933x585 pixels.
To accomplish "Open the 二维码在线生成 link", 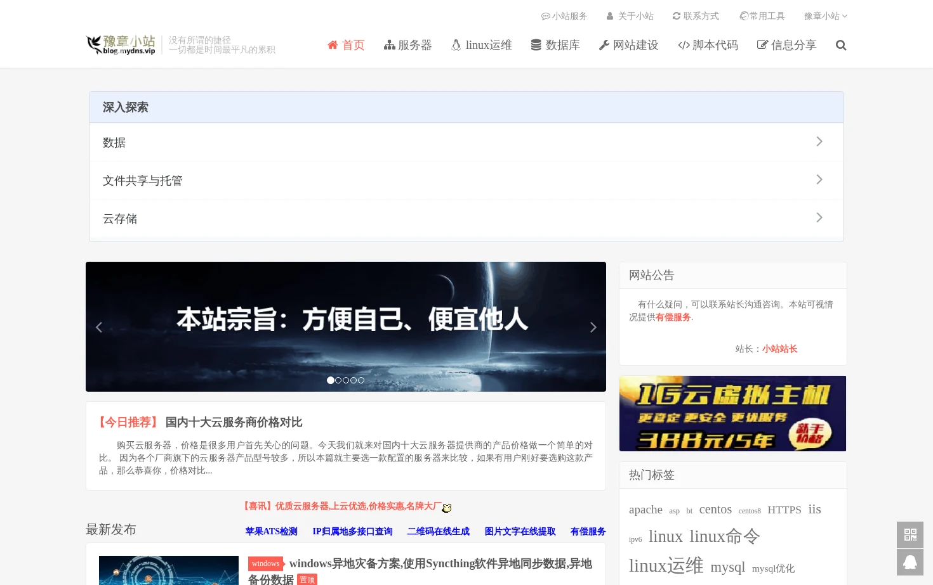I will [439, 532].
